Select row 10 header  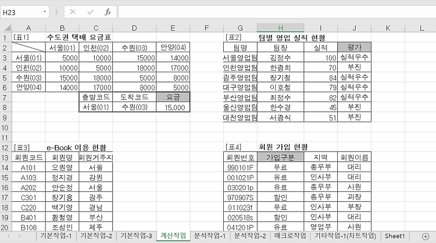click(x=6, y=128)
